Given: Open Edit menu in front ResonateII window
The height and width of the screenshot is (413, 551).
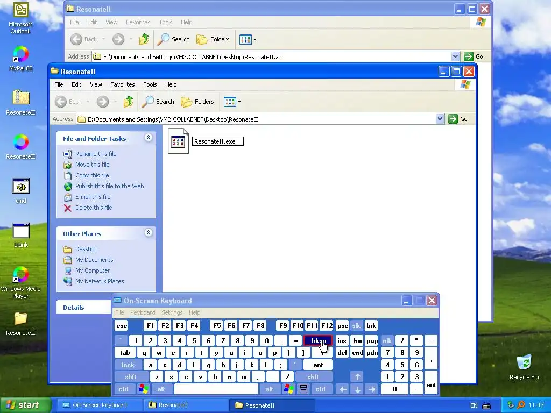Looking at the screenshot, I should [76, 84].
